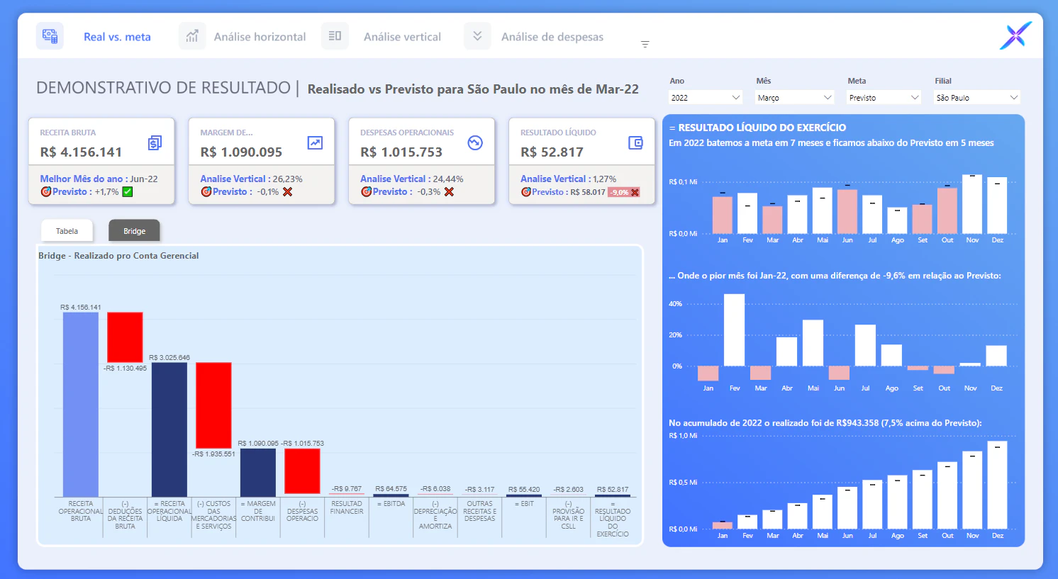Click the red Deduções da Receita Bruta bar

pos(125,337)
